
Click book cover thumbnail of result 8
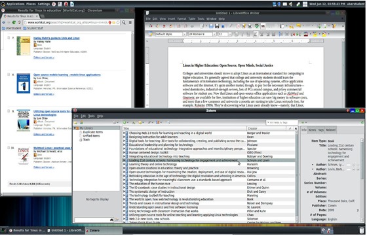pyautogui.click(x=24, y=83)
